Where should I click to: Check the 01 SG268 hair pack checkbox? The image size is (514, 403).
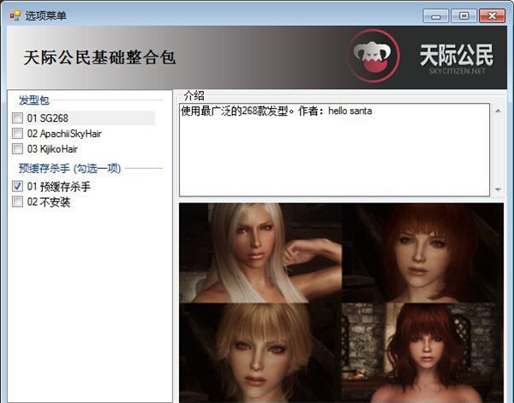pos(17,118)
